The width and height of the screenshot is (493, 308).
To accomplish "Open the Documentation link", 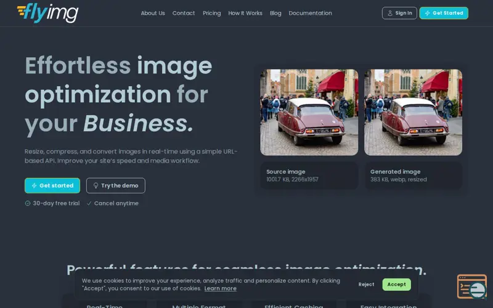I will [311, 13].
